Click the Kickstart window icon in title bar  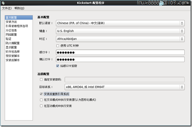pos(3,3)
